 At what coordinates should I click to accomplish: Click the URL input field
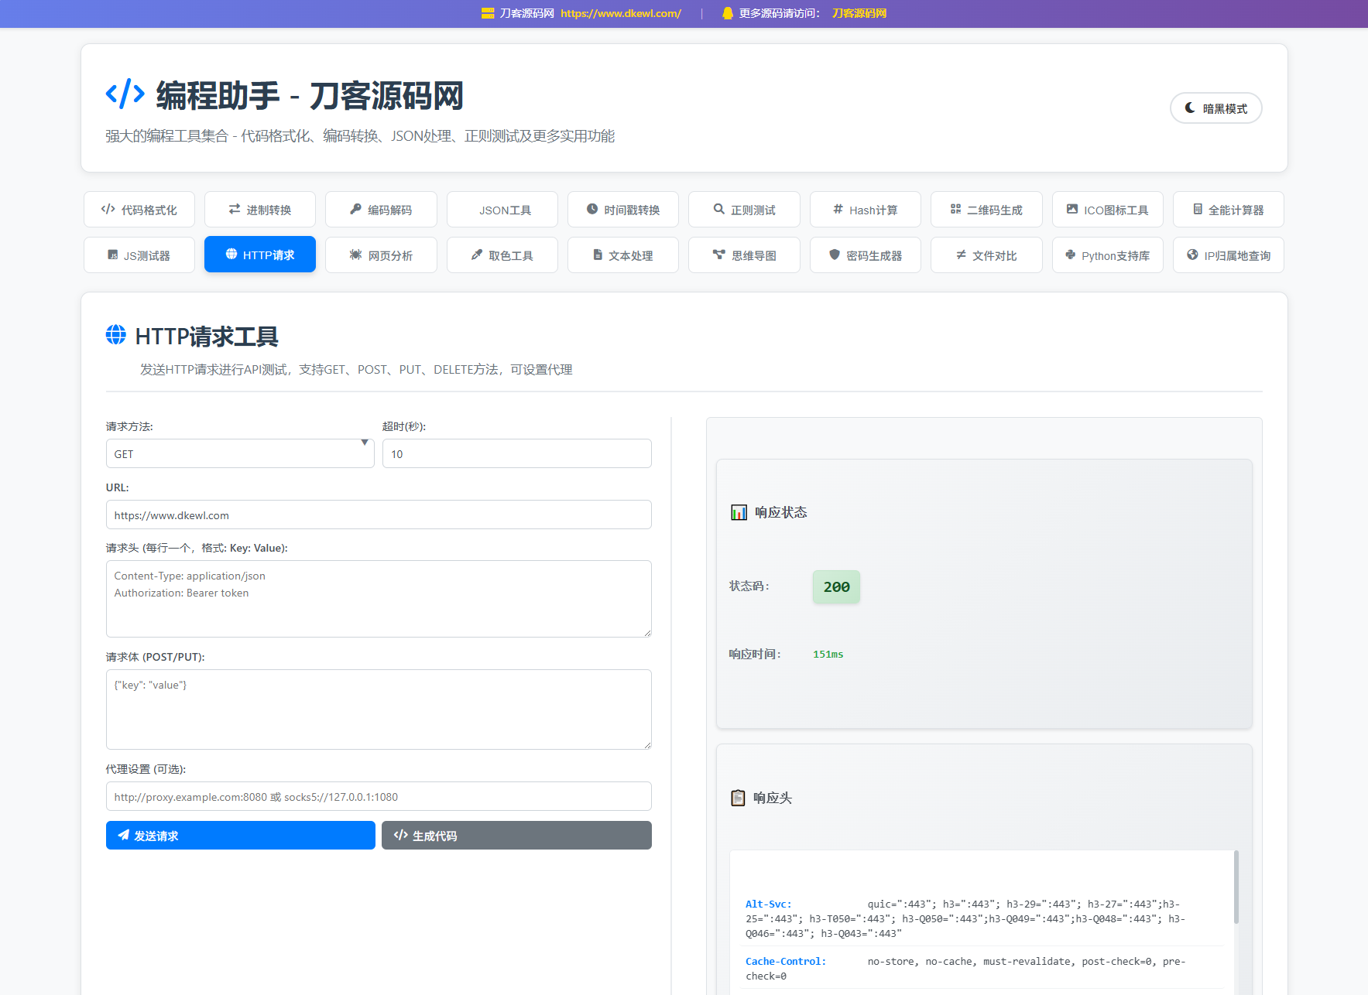coord(378,515)
